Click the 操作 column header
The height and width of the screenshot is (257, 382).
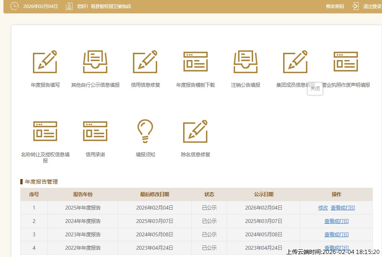tap(336, 195)
